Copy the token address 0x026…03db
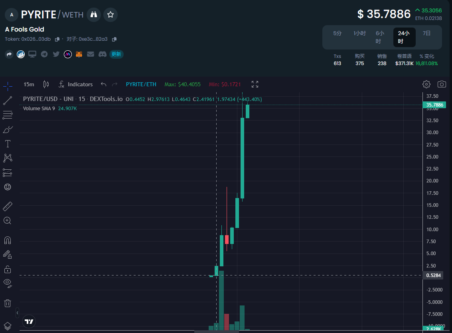452x333 pixels. pos(57,39)
